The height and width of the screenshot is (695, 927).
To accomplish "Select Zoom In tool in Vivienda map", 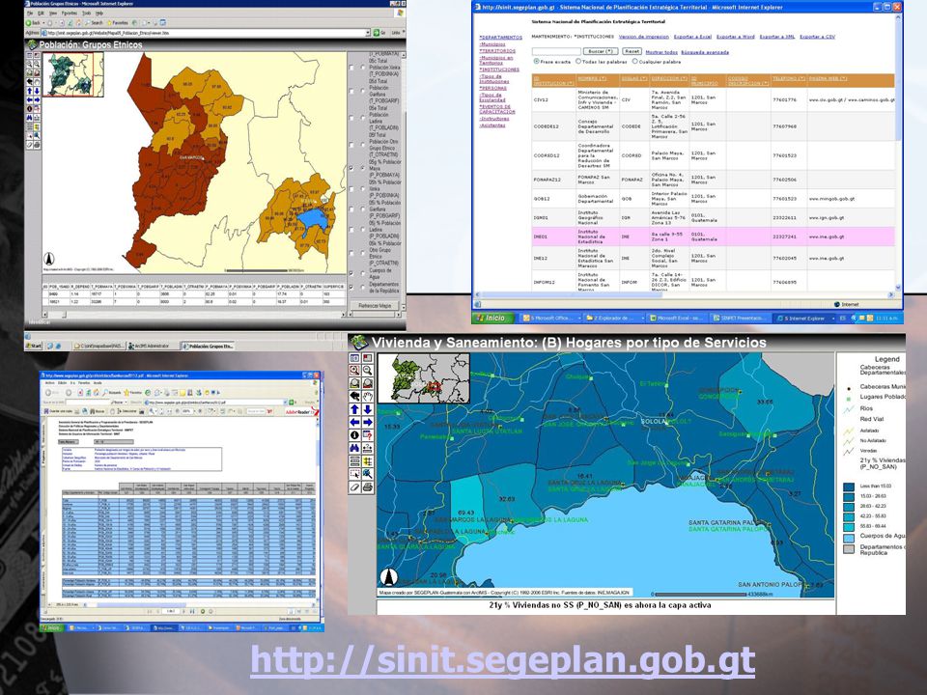I will point(354,370).
